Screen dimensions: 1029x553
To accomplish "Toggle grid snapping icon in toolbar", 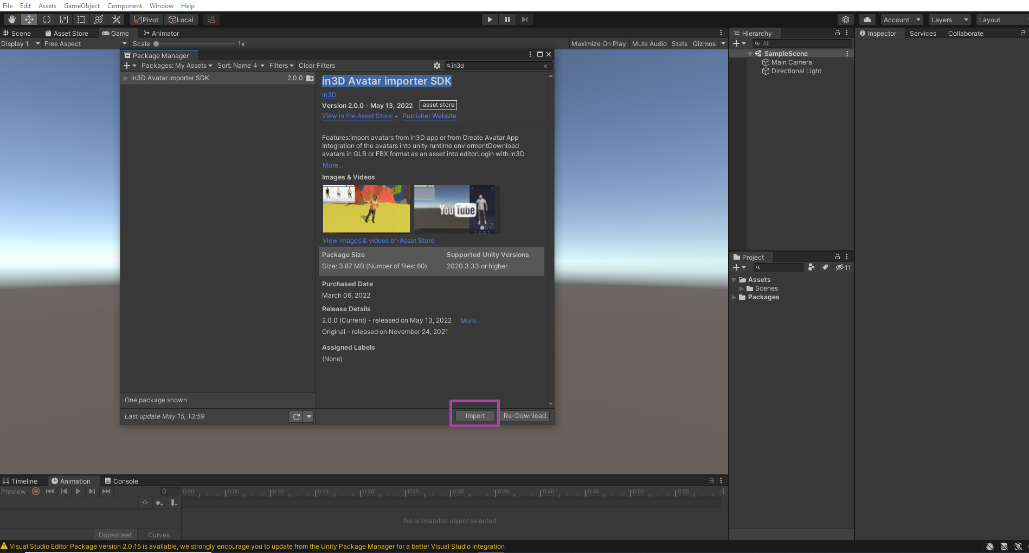I will click(211, 20).
